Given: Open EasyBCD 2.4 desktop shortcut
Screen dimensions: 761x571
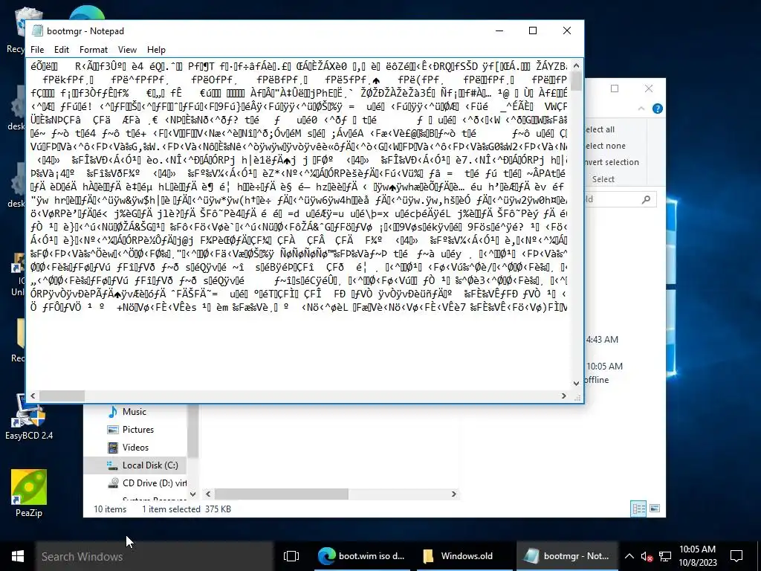Looking at the screenshot, I should 29,416.
